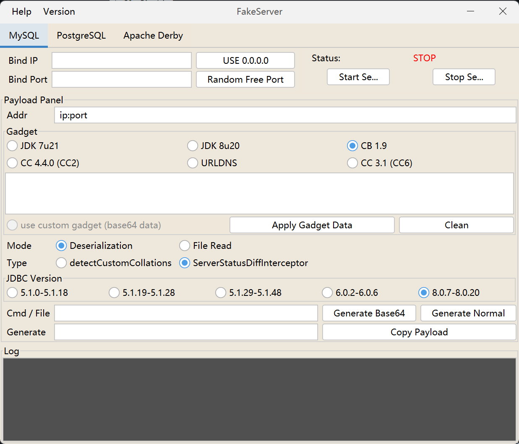
Task: Switch to the MySQL tab
Action: point(24,36)
